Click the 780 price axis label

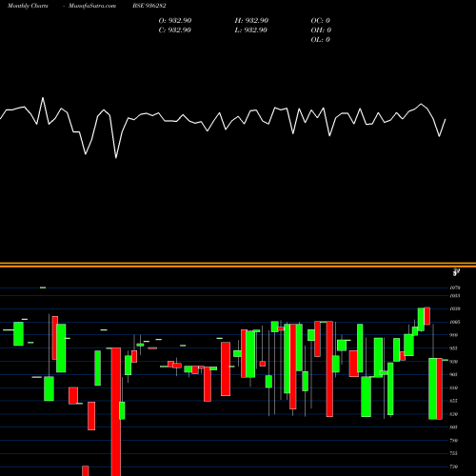(x=454, y=441)
